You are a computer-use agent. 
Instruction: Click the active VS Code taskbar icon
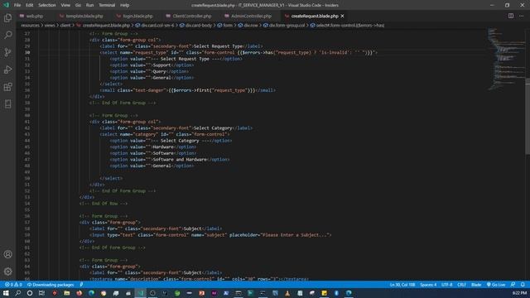pos(141,293)
